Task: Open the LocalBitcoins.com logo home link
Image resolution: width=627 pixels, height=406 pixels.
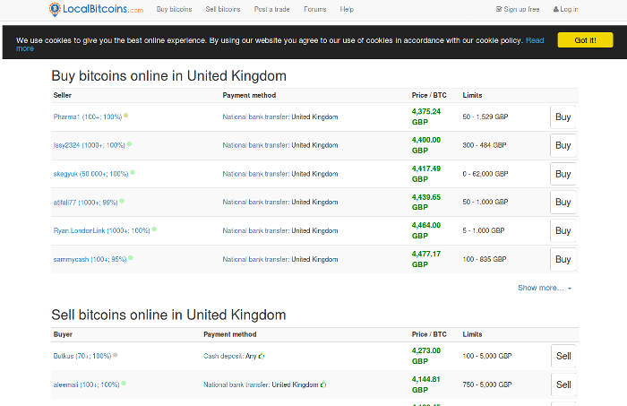Action: [x=96, y=9]
